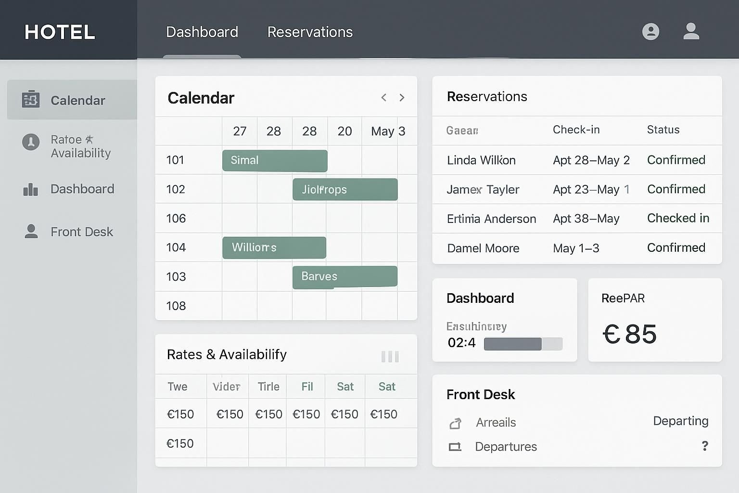
Task: Switch to the Reservations tab
Action: pos(310,32)
